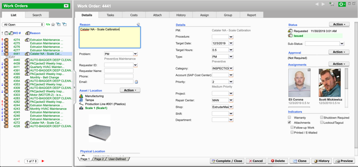Viewport: 358px width, 167px height.
Task: Expand the Priority dropdown
Action: click(231, 81)
